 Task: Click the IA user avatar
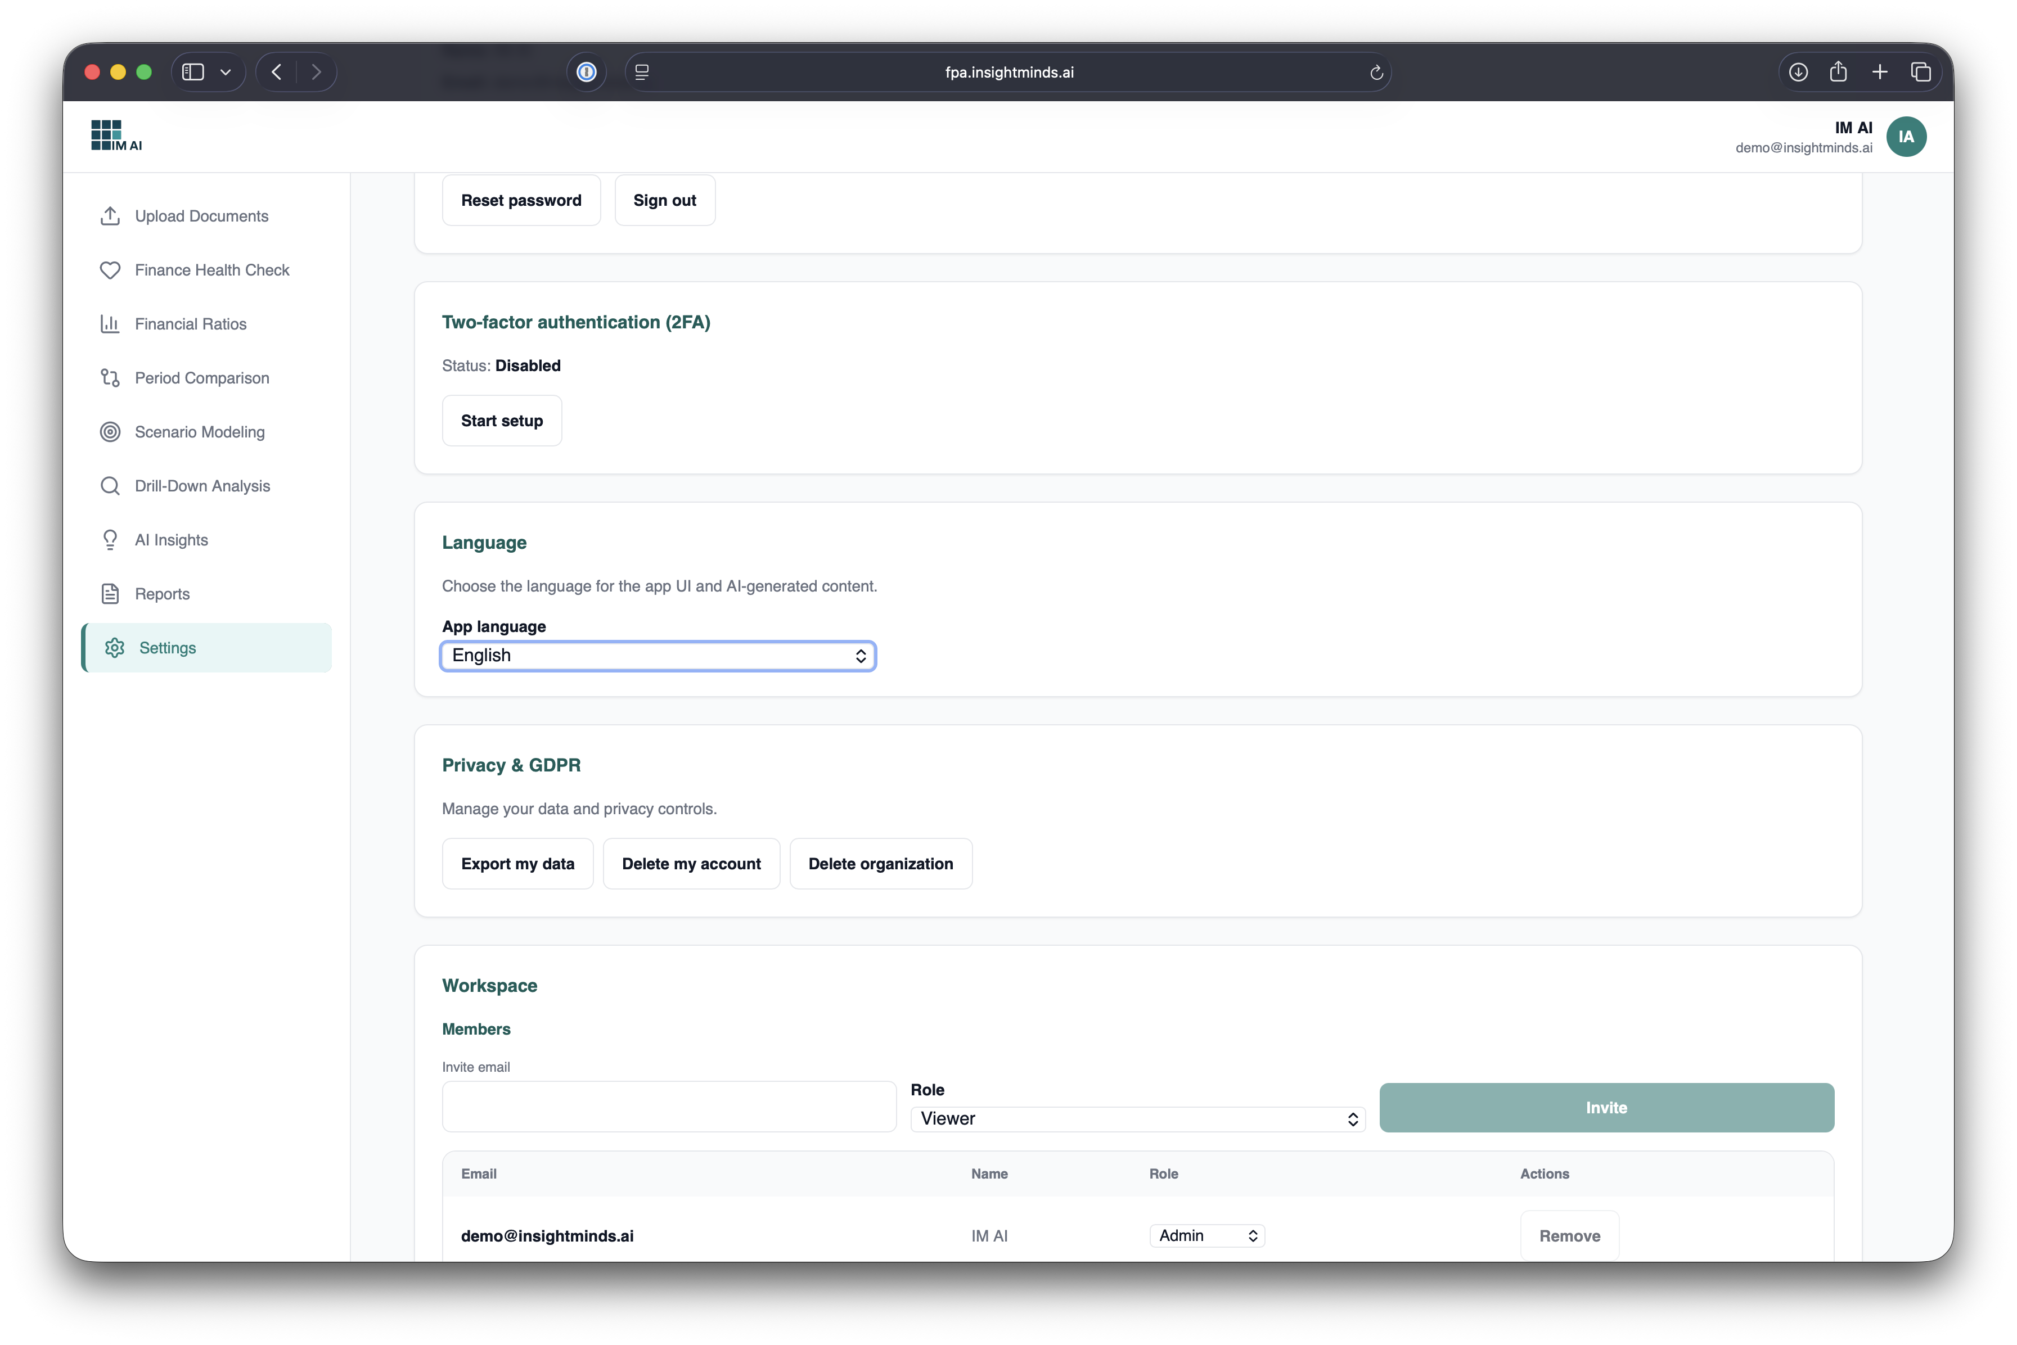1906,137
